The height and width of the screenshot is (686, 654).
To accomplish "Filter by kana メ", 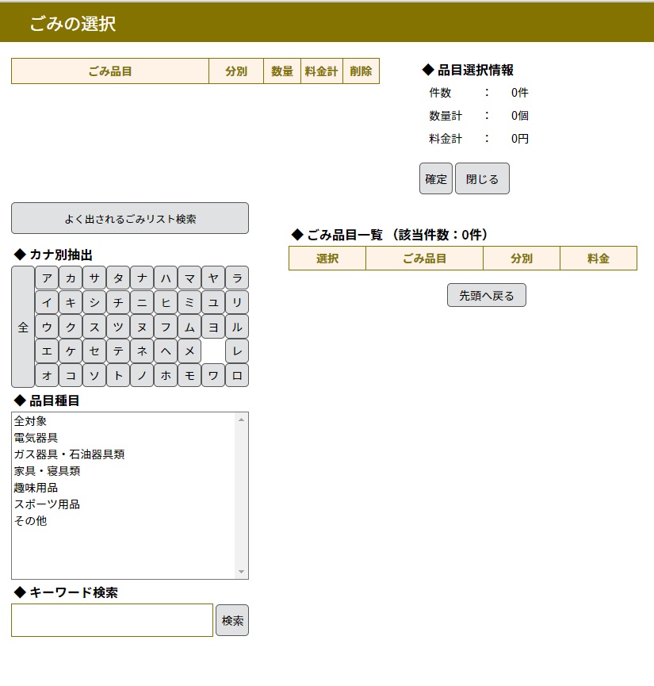I will click(189, 351).
